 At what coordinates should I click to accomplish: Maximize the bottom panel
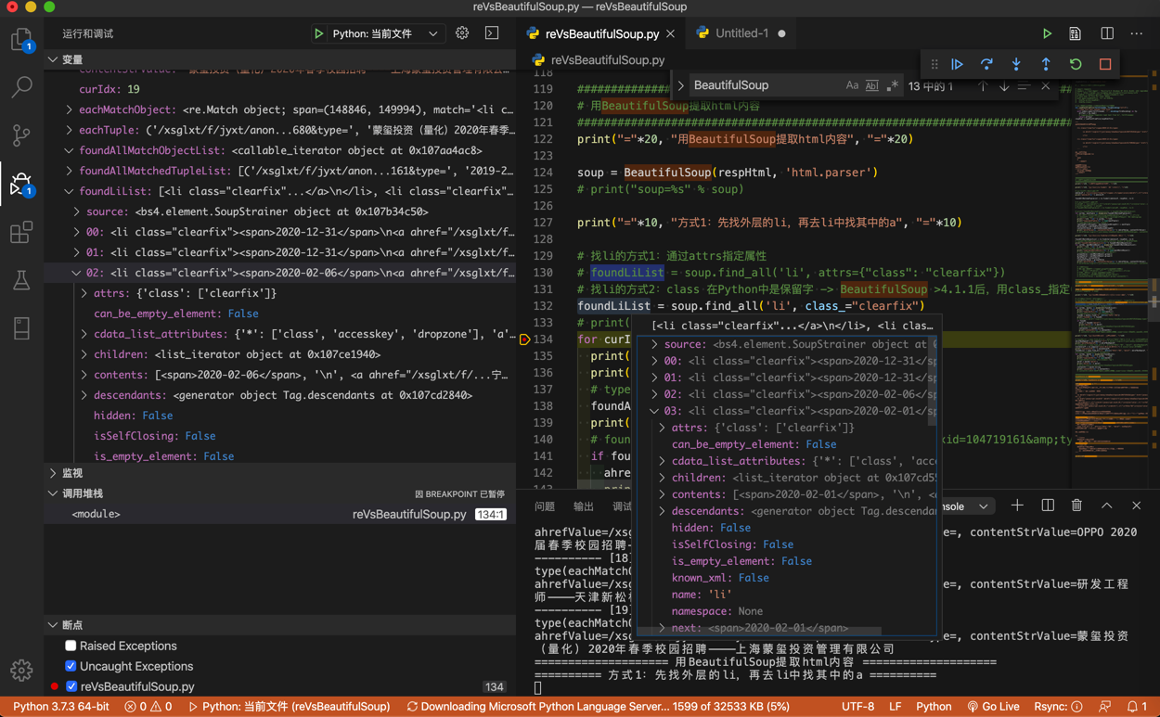[1107, 506]
